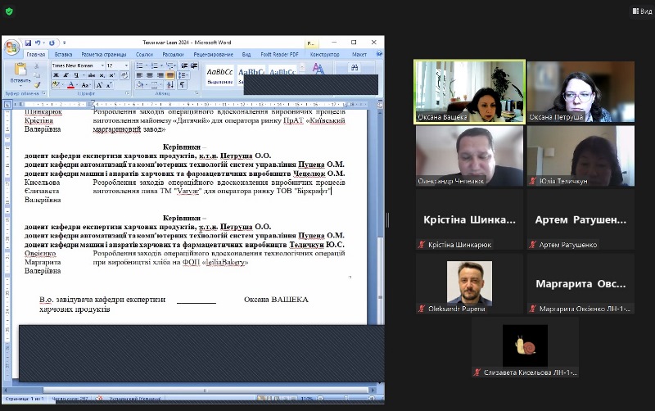
Task: Open the font size 12 dropdown
Action: (x=126, y=65)
